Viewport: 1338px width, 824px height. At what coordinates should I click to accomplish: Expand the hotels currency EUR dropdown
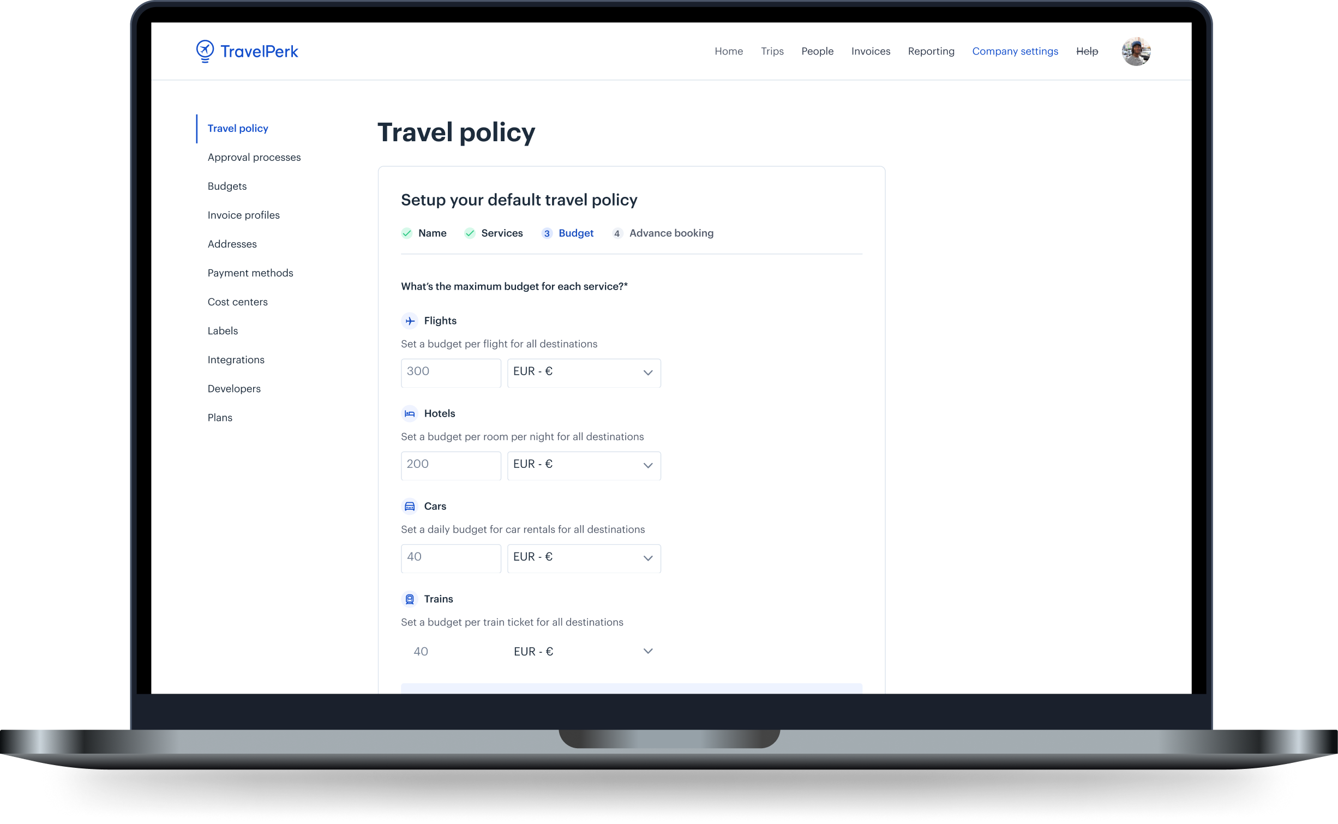(x=583, y=464)
